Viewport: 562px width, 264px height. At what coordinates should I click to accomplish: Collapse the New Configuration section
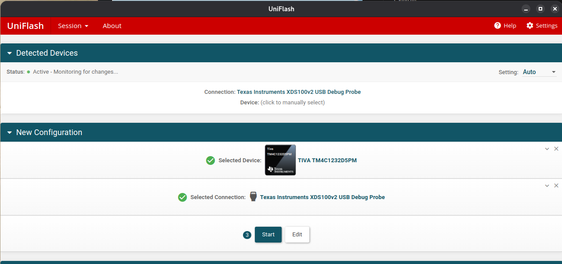[x=10, y=132]
